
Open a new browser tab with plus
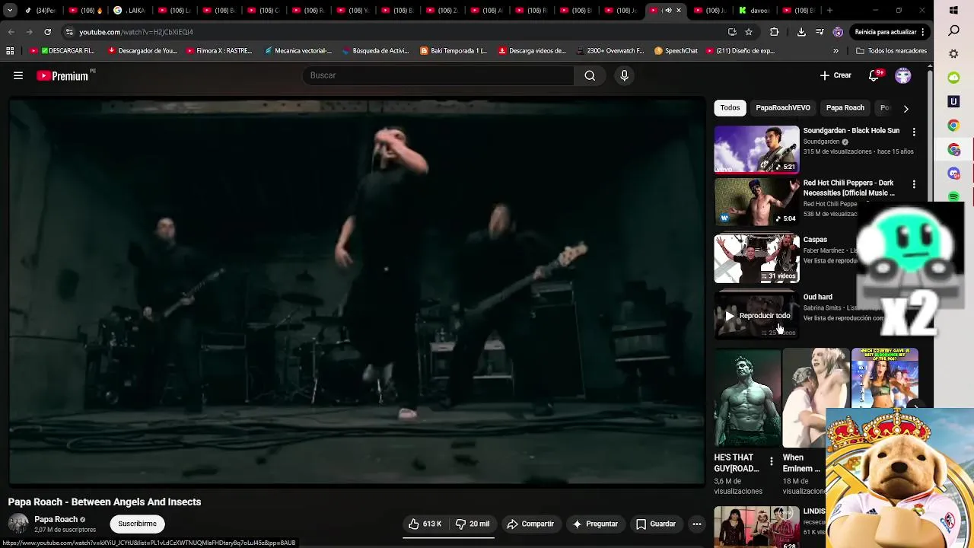coord(829,11)
